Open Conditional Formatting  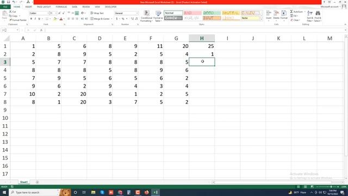pos(146,16)
